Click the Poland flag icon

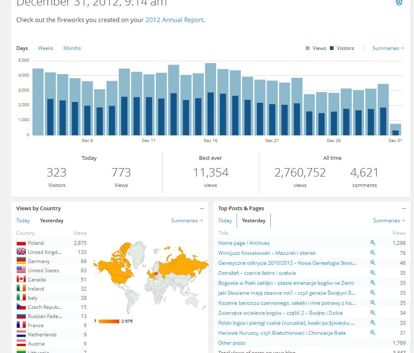tap(21, 243)
